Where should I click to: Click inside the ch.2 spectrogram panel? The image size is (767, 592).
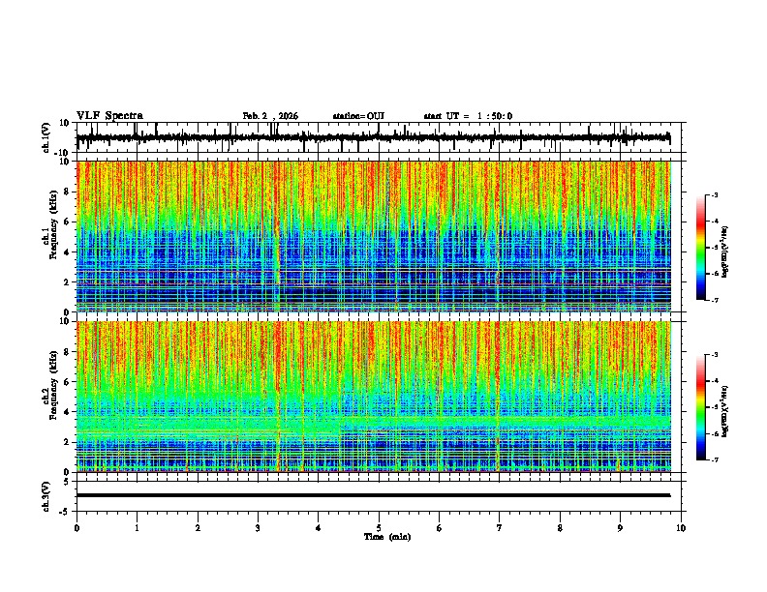pos(374,397)
